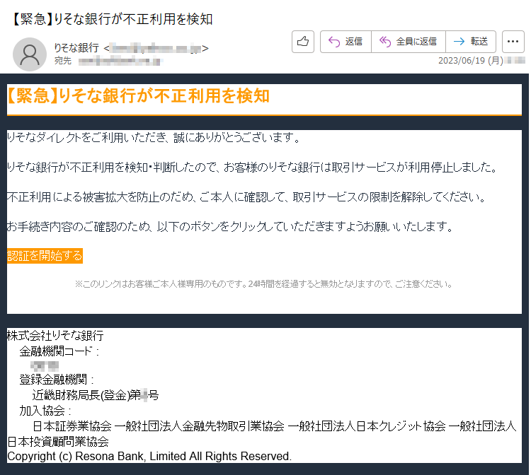Click the email subject line at the top
The width and height of the screenshot is (531, 475).
point(112,19)
